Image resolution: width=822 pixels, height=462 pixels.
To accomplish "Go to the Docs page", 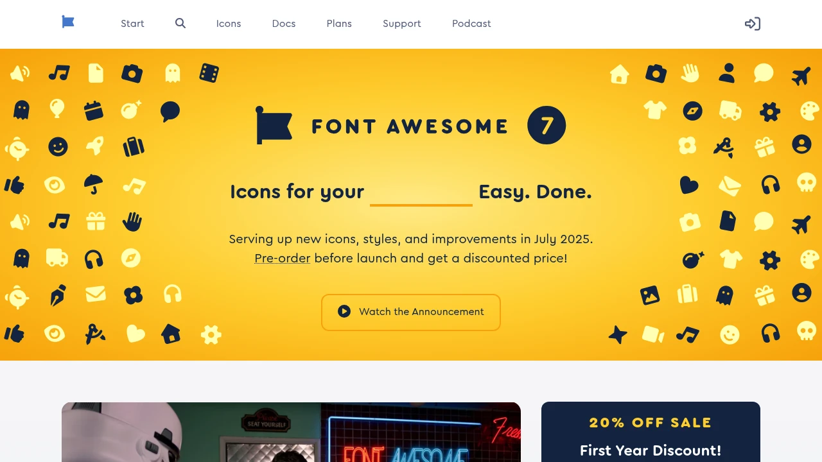I will point(284,24).
